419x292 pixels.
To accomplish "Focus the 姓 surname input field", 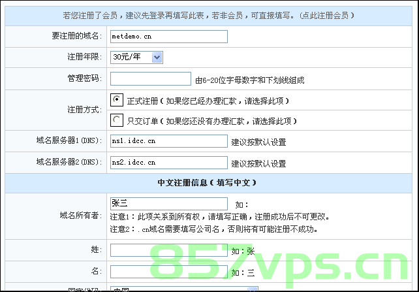I will pyautogui.click(x=169, y=250).
